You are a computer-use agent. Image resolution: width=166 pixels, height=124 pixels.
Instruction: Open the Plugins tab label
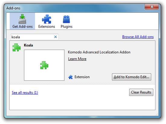[x=66, y=27]
